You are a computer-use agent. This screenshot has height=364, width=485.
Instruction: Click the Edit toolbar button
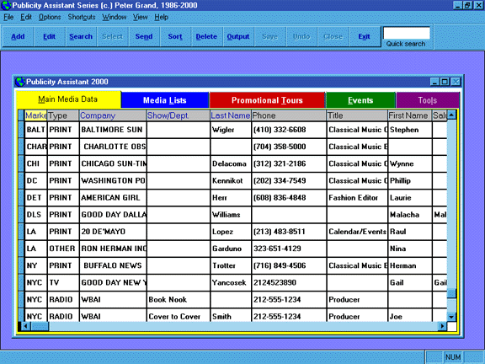coord(49,36)
